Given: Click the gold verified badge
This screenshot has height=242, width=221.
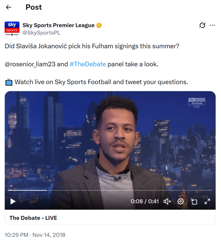Looking at the screenshot, I should [99, 25].
